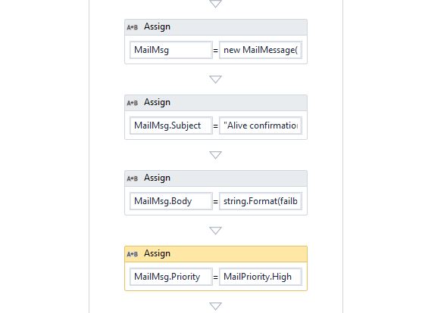The height and width of the screenshot is (313, 447).
Task: Click the A+B icon of MailMsg Assign
Action: (x=133, y=27)
